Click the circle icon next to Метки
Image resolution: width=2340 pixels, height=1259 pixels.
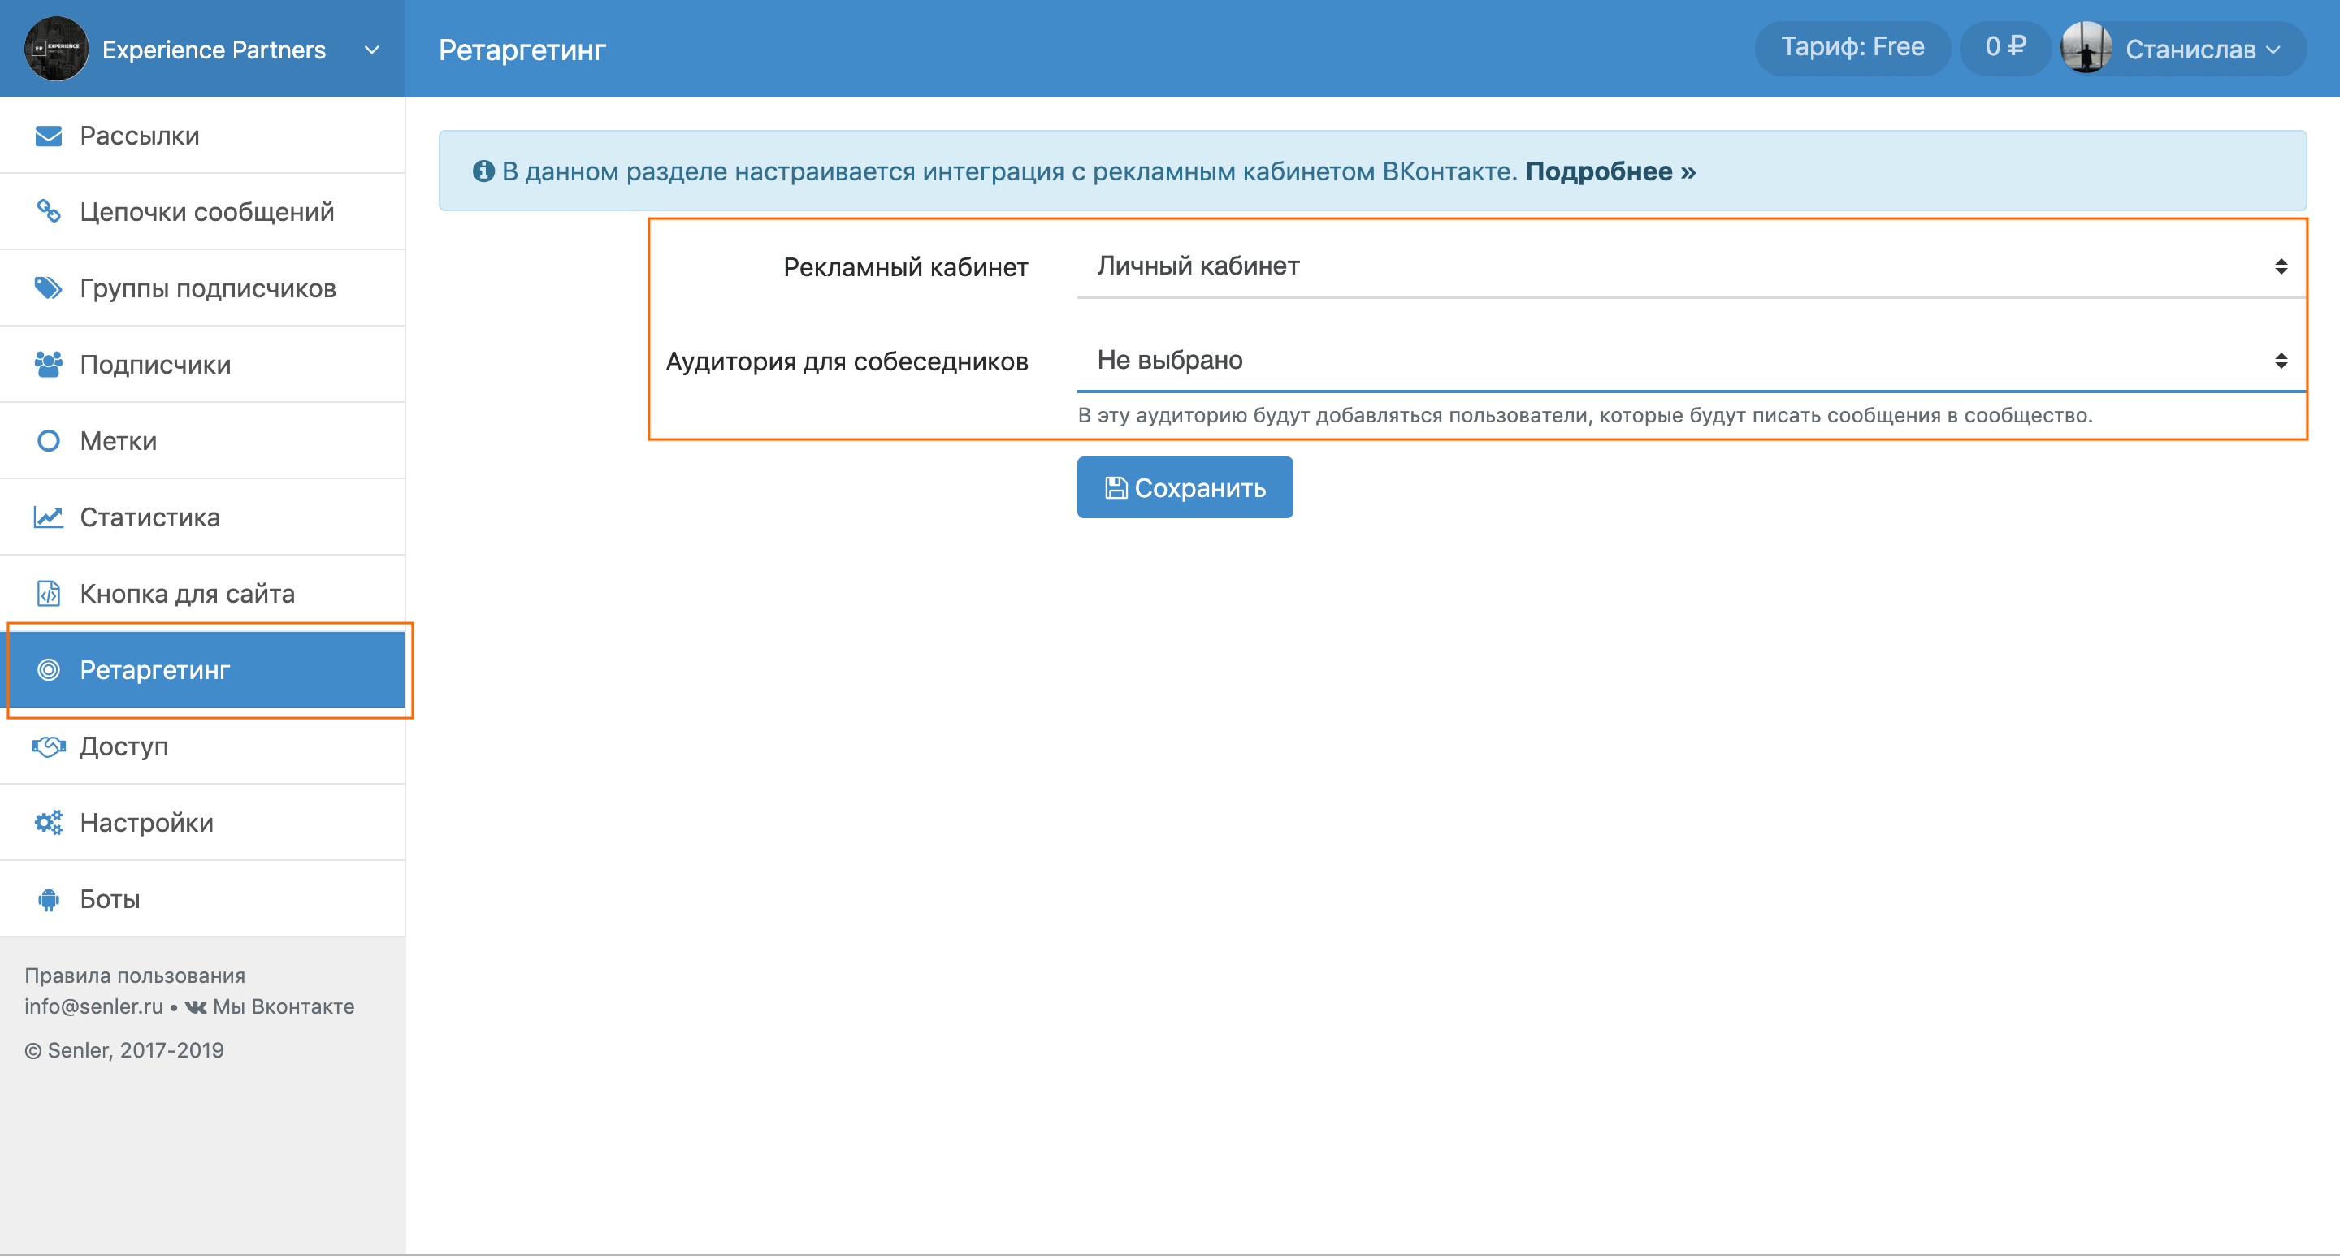tap(48, 440)
